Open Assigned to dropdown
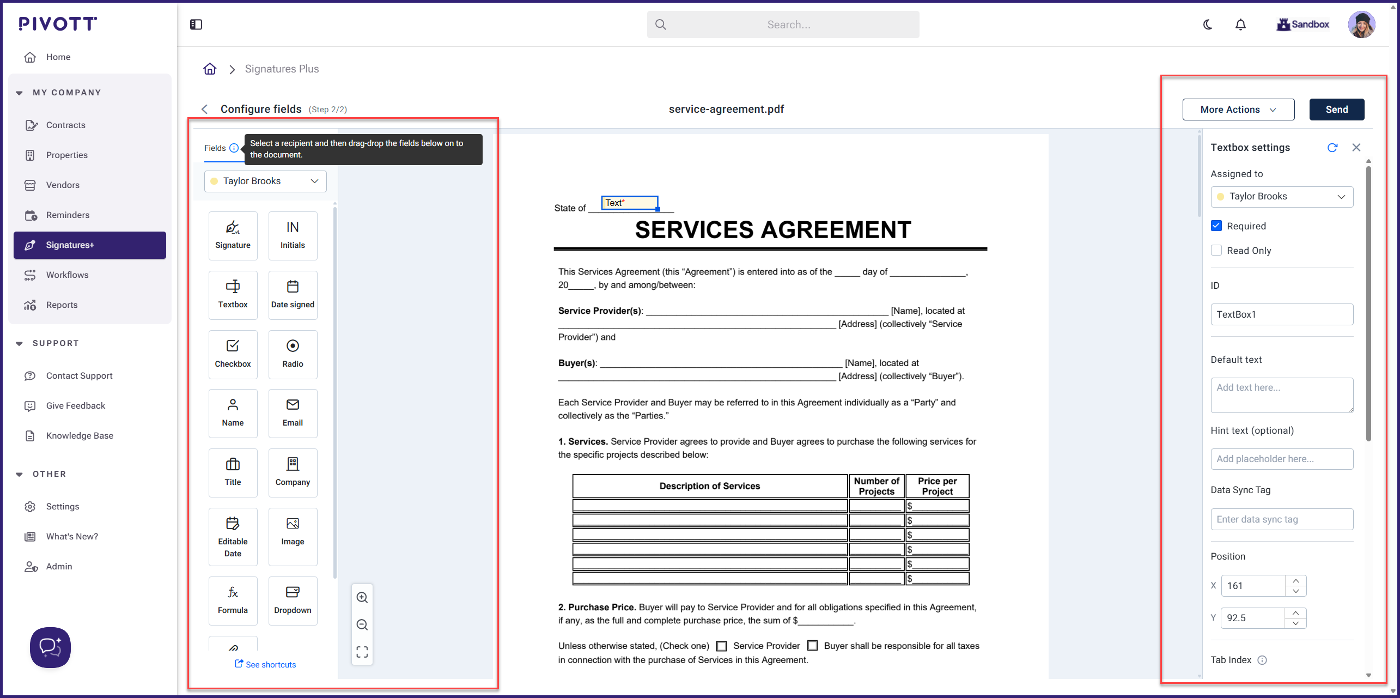The image size is (1400, 698). click(x=1282, y=196)
